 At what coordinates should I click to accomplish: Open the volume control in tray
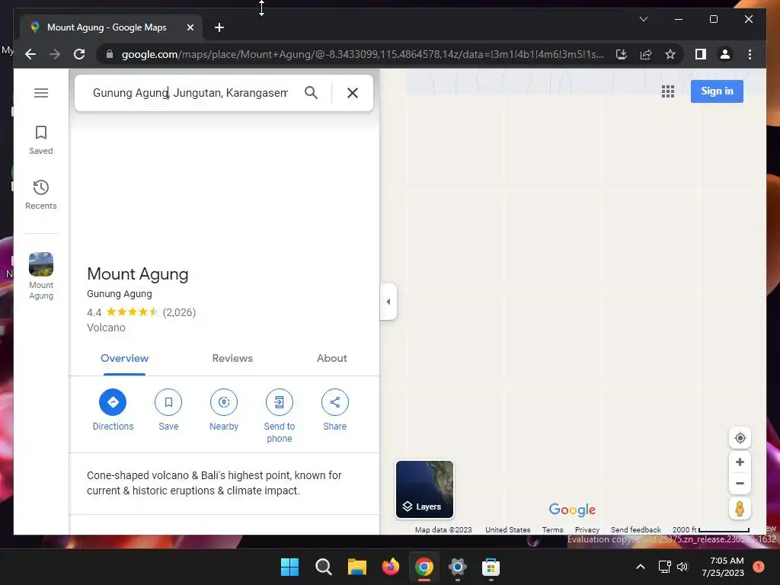(682, 567)
